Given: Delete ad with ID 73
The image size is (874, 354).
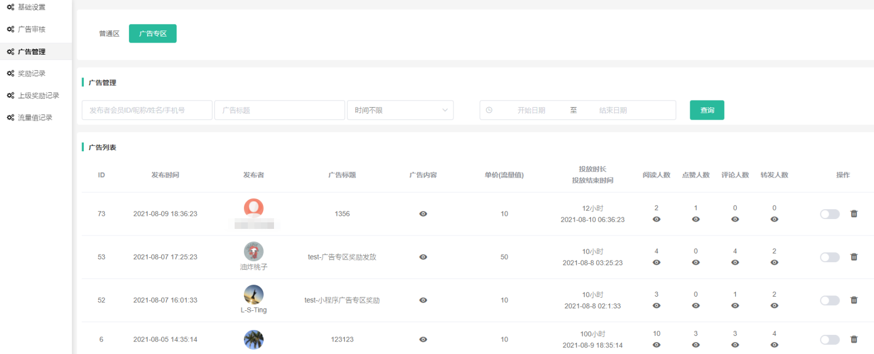Looking at the screenshot, I should coord(854,214).
